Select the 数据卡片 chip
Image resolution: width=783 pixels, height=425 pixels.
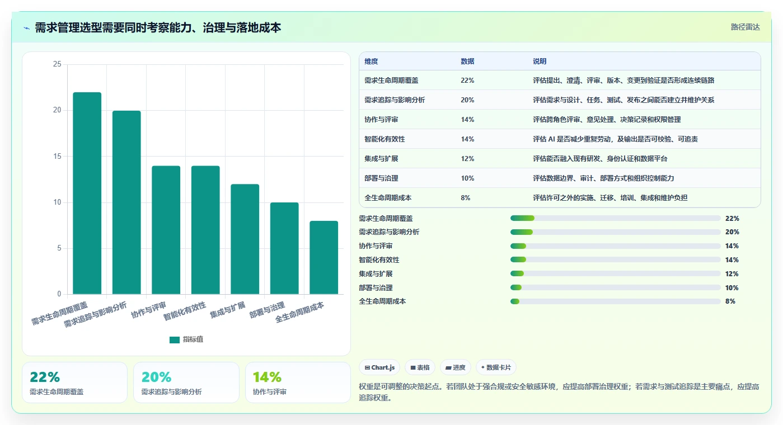496,367
